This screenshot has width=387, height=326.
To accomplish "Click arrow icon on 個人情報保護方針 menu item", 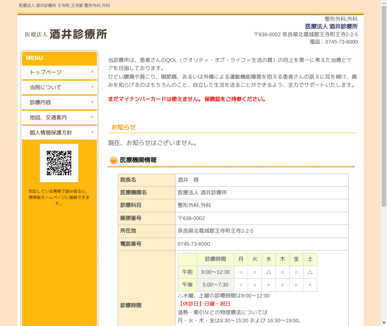I will pos(92,132).
